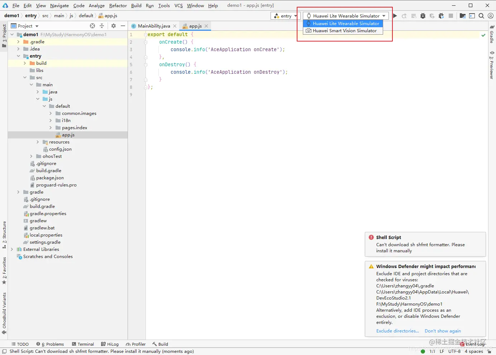Viewport: 496px width, 355px height.
Task: Expand the java folder
Action: [x=38, y=92]
